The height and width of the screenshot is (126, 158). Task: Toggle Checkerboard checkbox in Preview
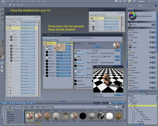(95, 96)
